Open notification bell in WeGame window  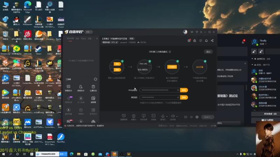tap(243, 42)
